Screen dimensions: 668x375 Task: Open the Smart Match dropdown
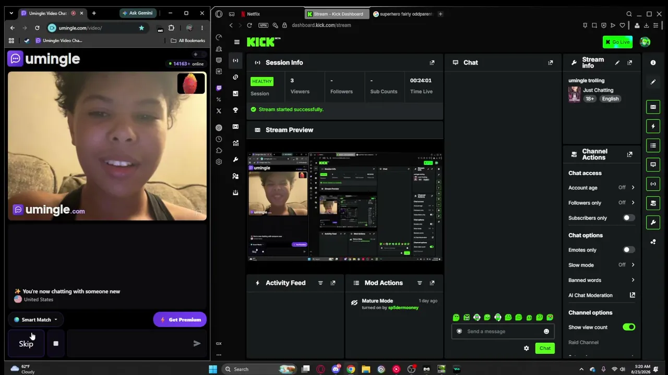point(36,320)
